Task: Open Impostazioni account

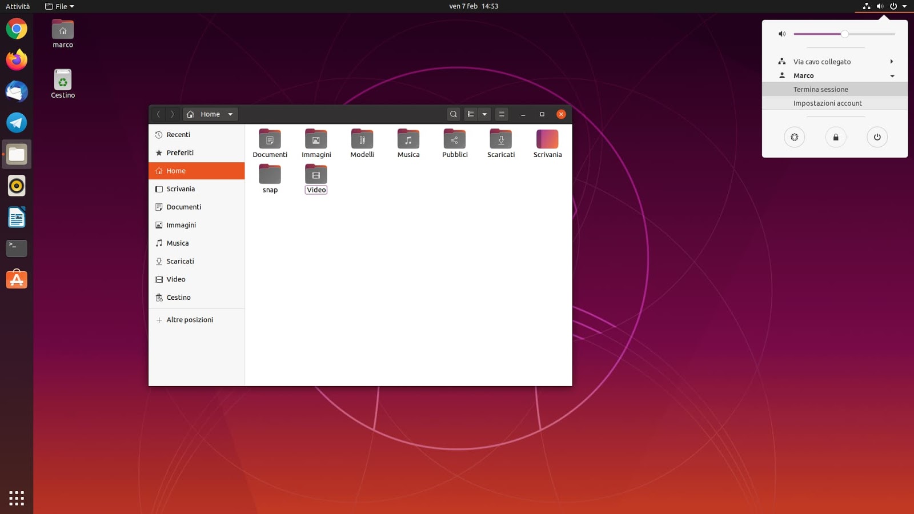Action: (x=835, y=103)
